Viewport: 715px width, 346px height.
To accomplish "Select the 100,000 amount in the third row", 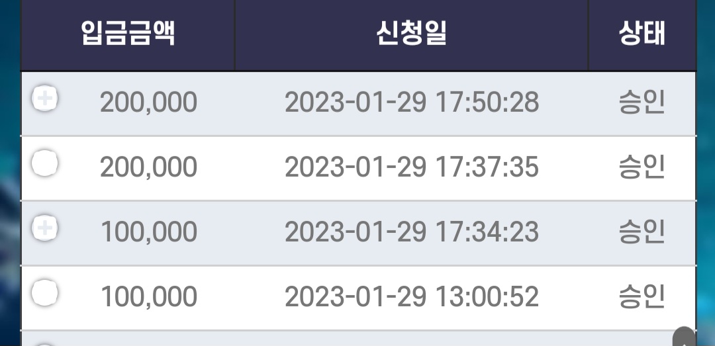I will pyautogui.click(x=149, y=232).
